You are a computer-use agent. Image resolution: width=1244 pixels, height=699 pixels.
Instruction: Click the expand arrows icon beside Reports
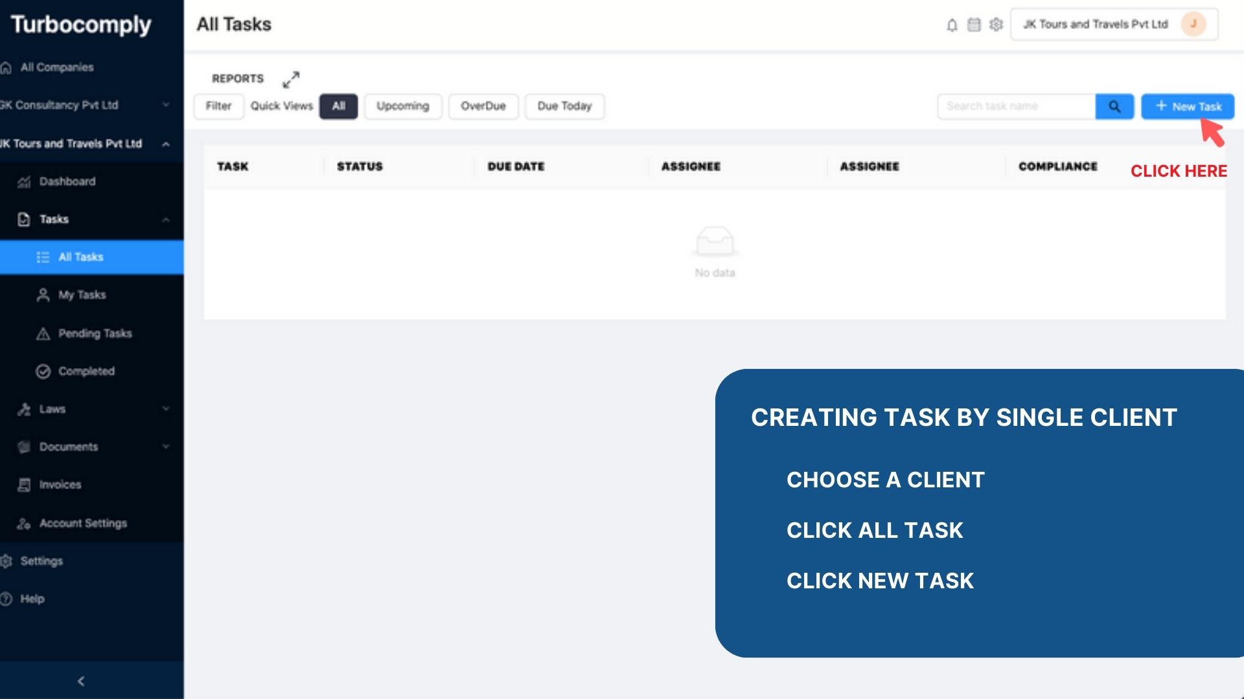[x=291, y=79]
